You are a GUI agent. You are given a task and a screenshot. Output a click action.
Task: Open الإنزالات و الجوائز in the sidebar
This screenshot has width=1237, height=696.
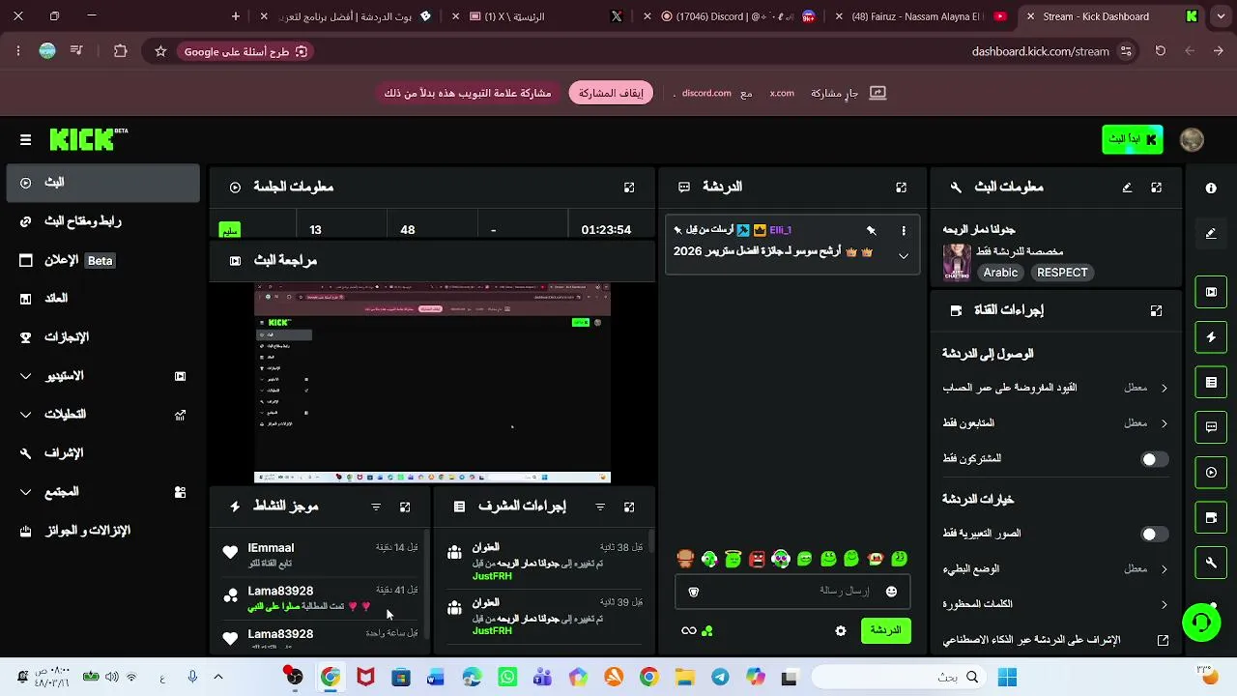coord(102,531)
